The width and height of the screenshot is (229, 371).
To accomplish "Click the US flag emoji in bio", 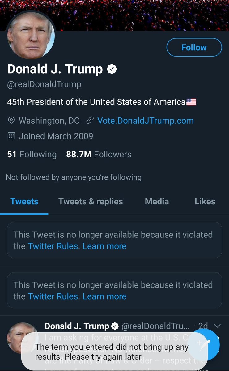I will tap(191, 102).
